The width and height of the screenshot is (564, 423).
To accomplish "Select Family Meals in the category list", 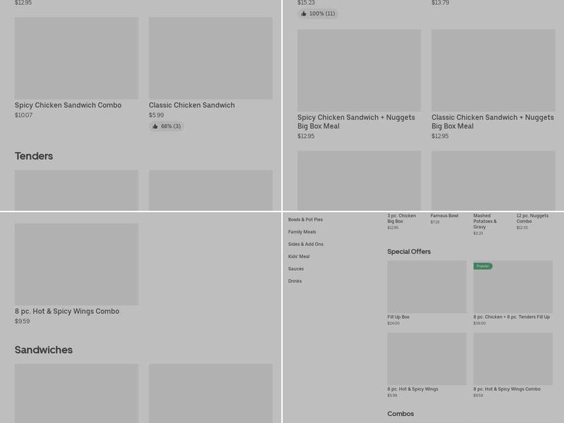I will [302, 232].
